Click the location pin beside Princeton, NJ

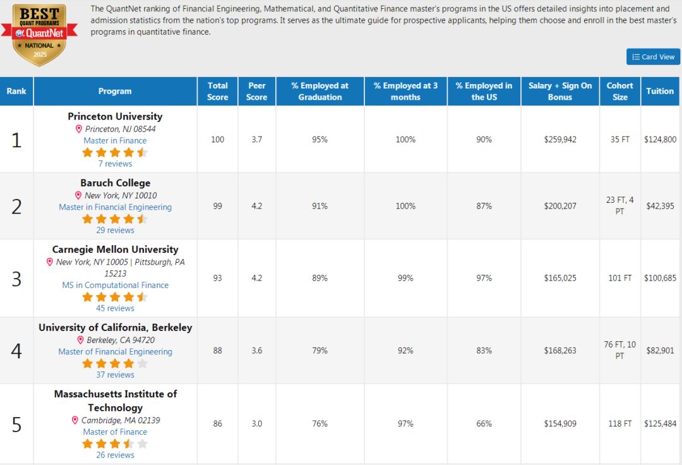coord(79,129)
